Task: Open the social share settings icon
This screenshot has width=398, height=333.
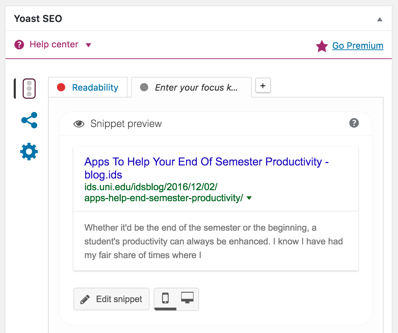Action: coord(29,120)
